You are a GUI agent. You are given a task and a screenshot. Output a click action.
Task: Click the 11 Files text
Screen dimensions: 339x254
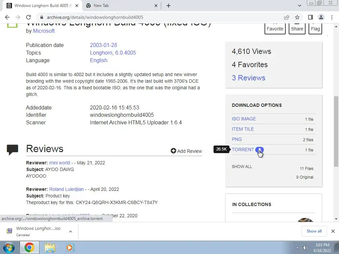[x=306, y=168]
